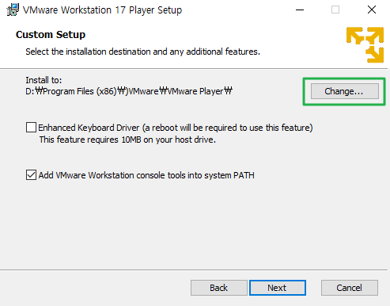This screenshot has height=306, width=390.
Task: Click the 'Custom Setup' heading
Action: pyautogui.click(x=51, y=35)
